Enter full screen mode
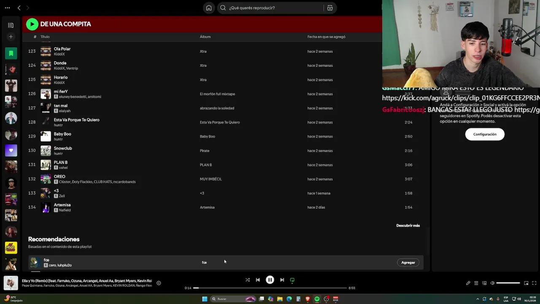This screenshot has height=304, width=540. pyautogui.click(x=534, y=283)
